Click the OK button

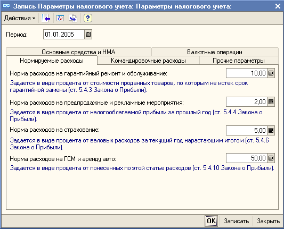(x=211, y=220)
